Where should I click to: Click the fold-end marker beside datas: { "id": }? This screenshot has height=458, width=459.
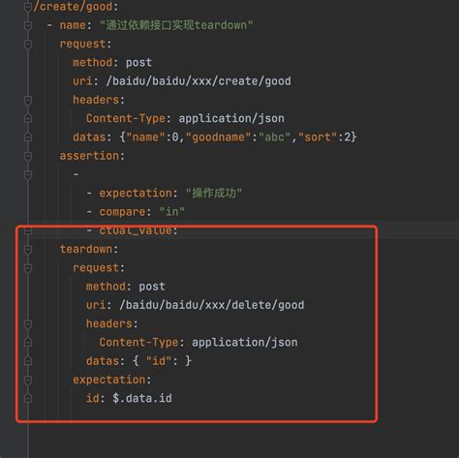tap(28, 361)
